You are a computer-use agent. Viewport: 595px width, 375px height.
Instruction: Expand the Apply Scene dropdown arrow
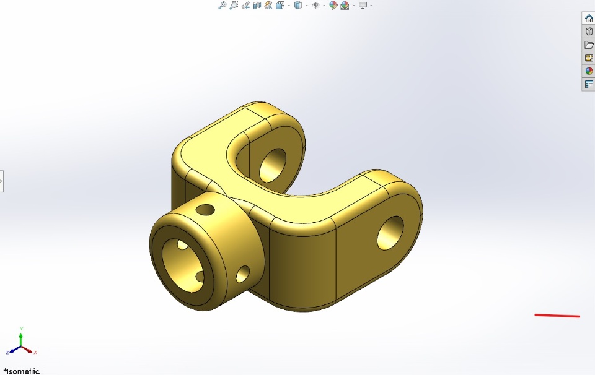pos(354,6)
